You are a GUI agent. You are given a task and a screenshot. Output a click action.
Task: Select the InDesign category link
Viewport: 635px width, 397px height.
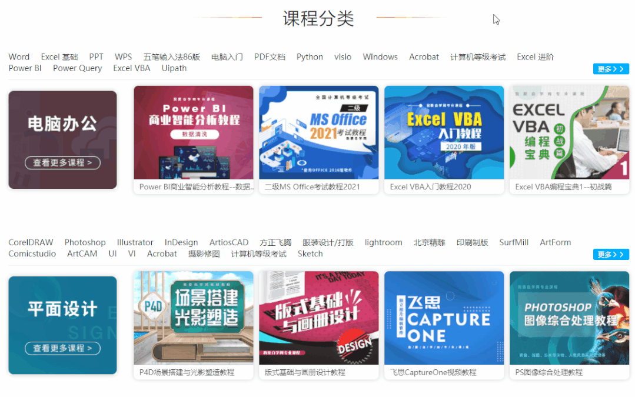[x=181, y=242]
